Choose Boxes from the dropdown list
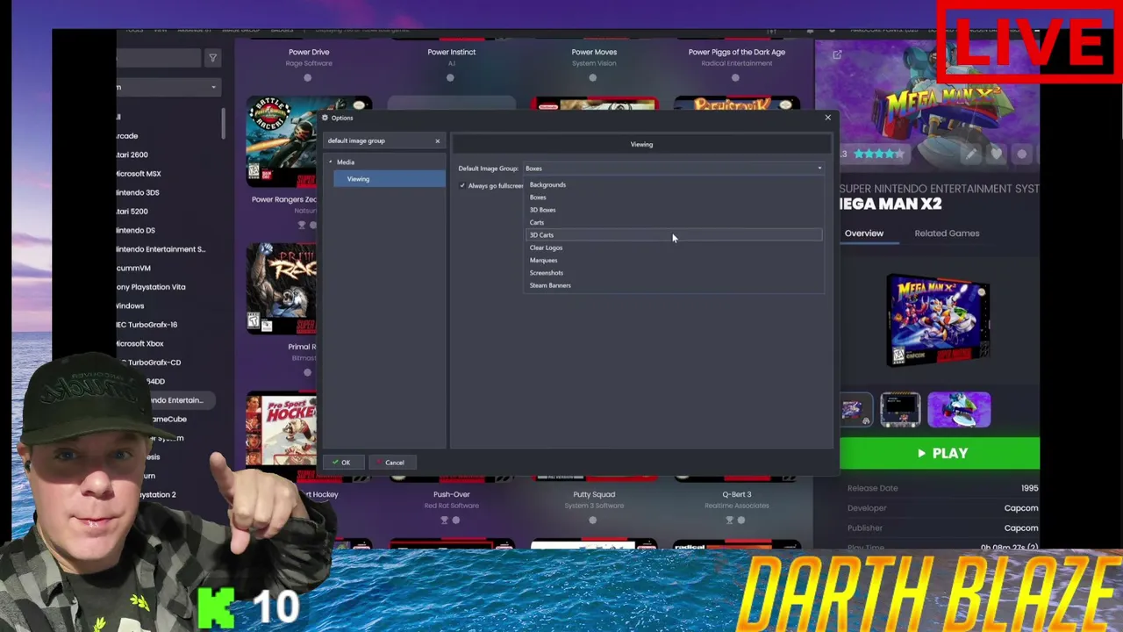Viewport: 1123px width, 632px height. click(x=538, y=197)
